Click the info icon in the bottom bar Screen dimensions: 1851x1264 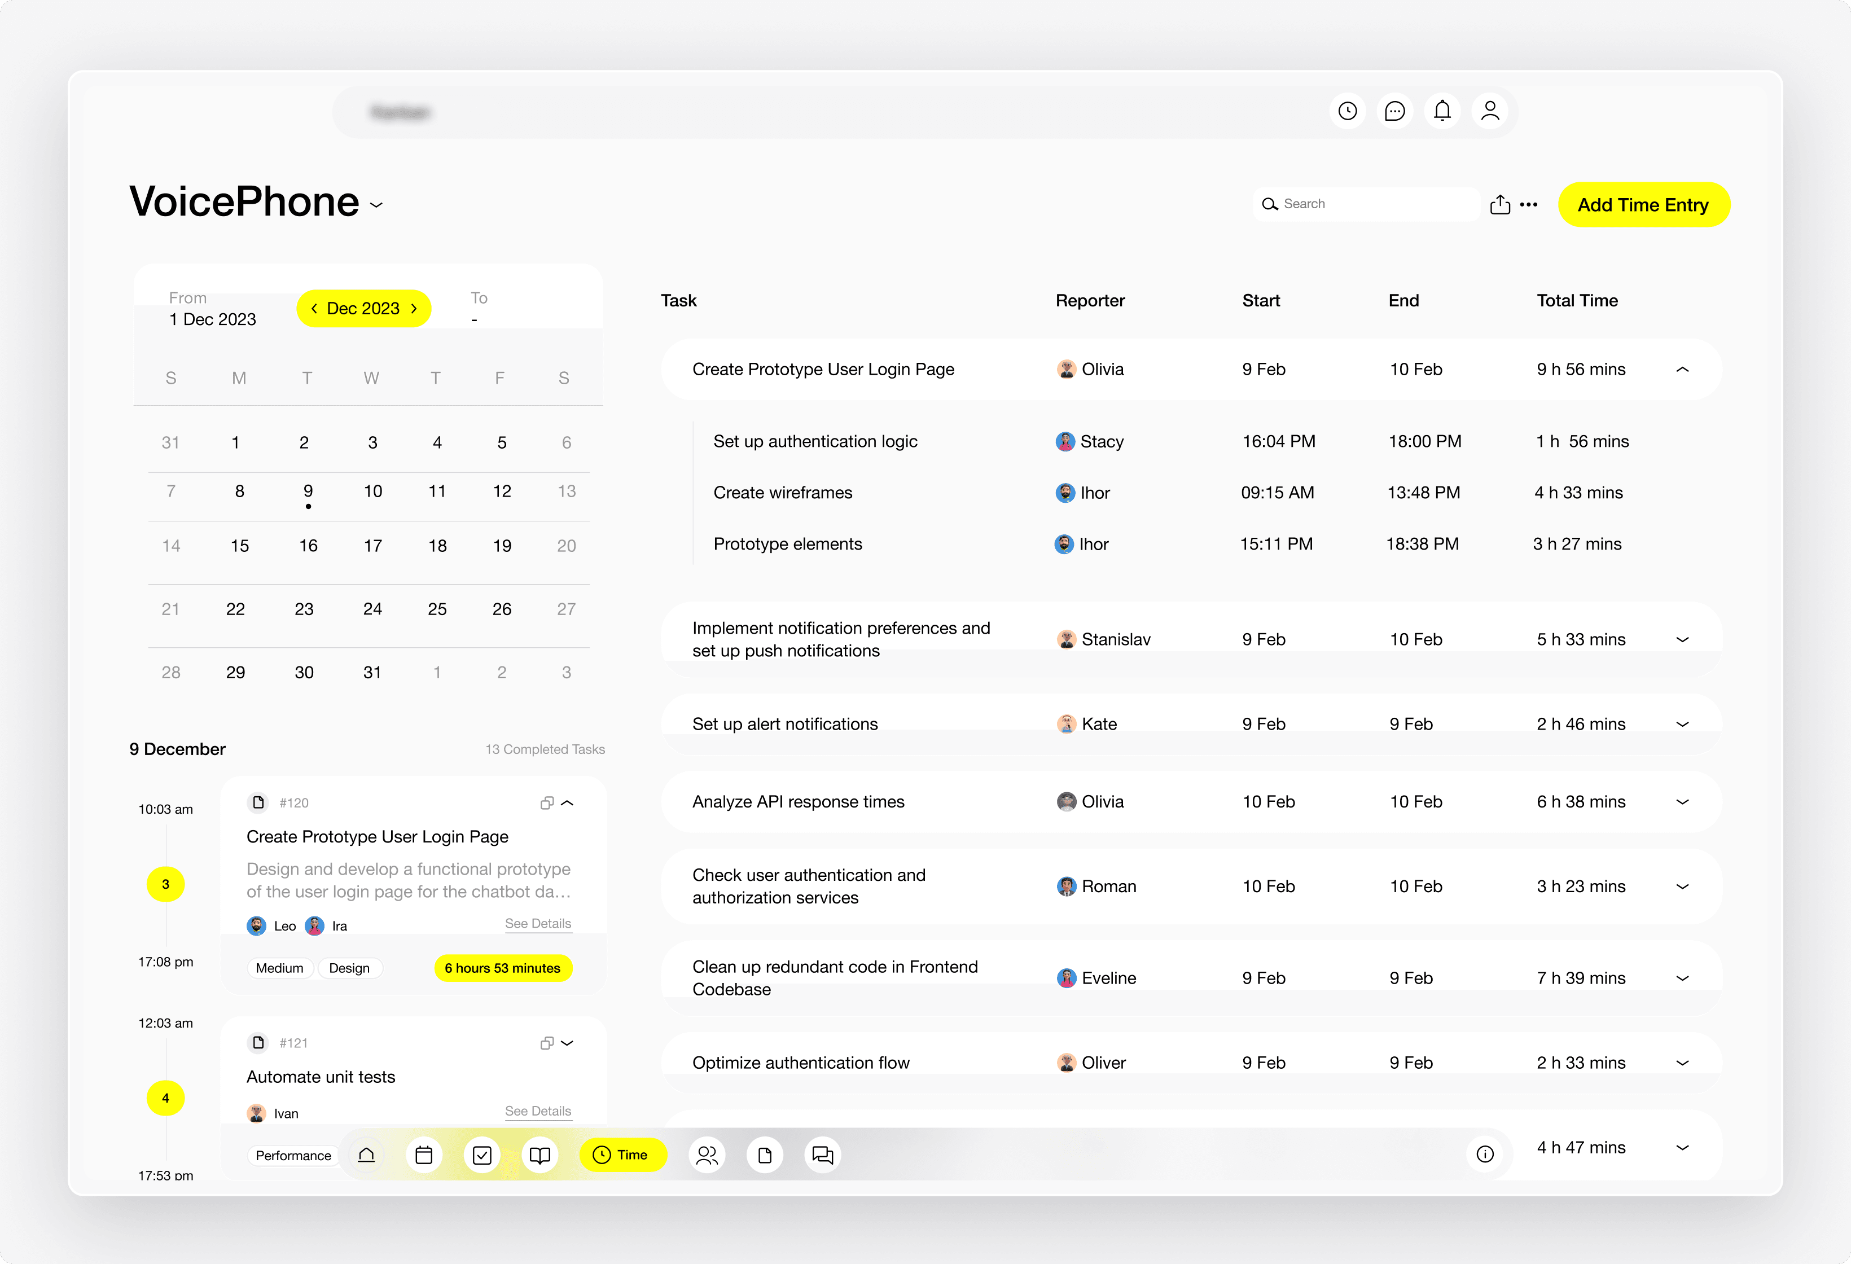coord(1485,1154)
